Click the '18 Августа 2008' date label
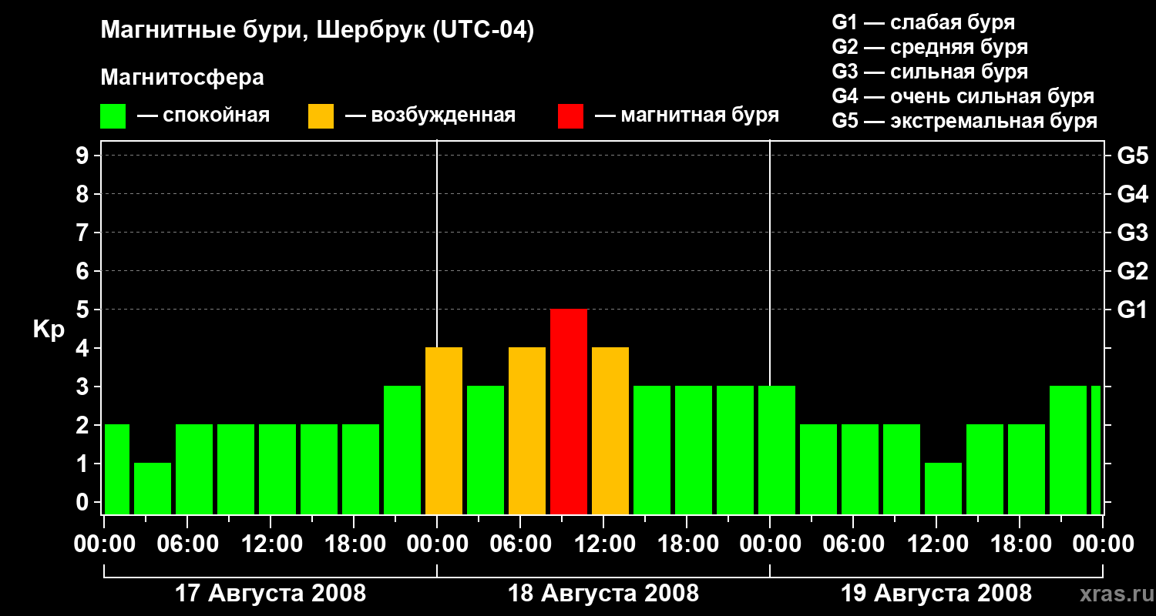Screen dimensions: 1156x616 [603, 594]
